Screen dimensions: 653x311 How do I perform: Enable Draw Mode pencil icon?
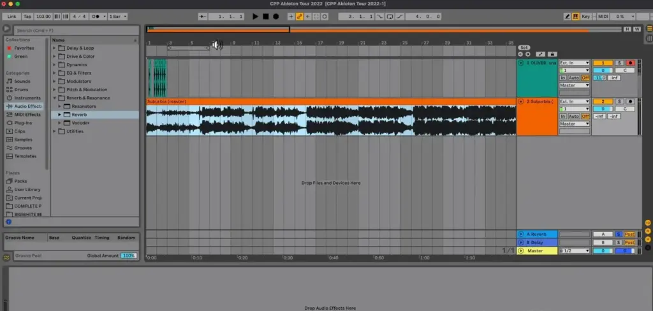[567, 16]
